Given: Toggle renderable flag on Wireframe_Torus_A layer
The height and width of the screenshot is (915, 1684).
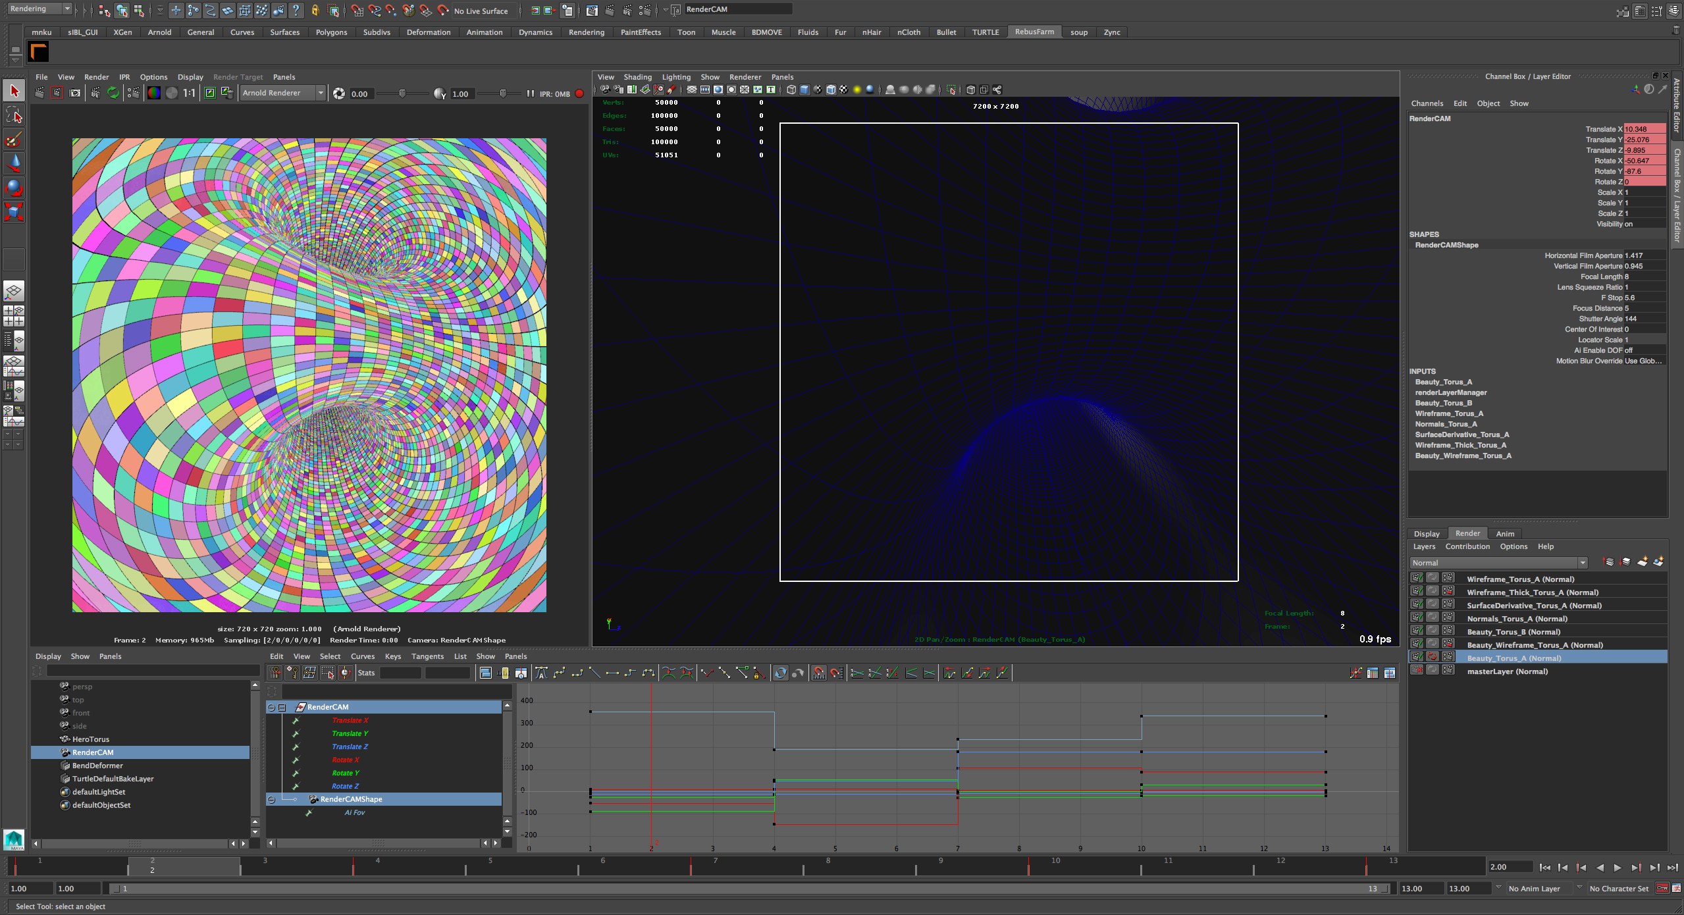Looking at the screenshot, I should (x=1417, y=578).
